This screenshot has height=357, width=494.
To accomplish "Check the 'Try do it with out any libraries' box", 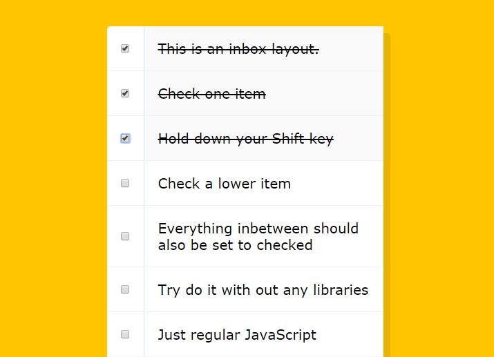I will click(x=125, y=289).
